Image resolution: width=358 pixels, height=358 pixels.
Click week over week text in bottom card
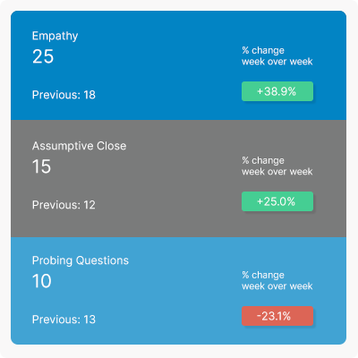tap(277, 286)
